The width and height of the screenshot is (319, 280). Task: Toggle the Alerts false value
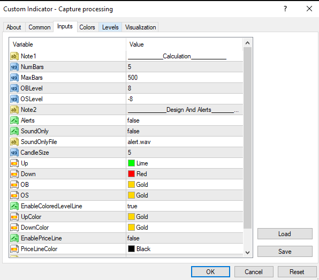tap(185, 120)
